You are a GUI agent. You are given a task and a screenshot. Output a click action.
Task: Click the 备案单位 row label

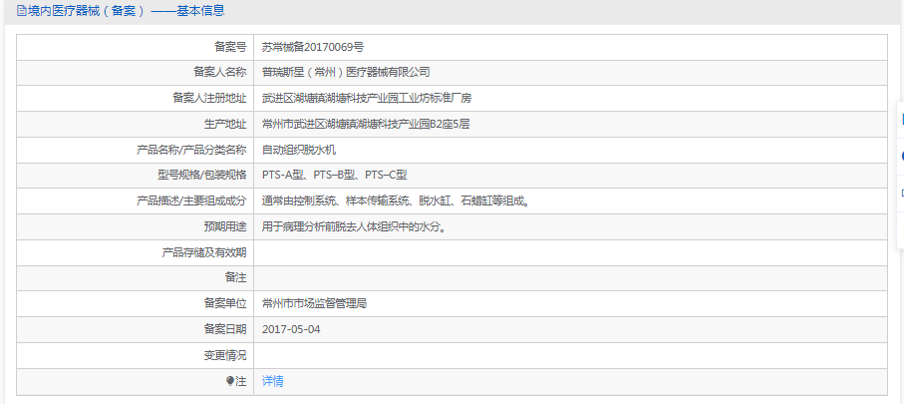click(225, 303)
